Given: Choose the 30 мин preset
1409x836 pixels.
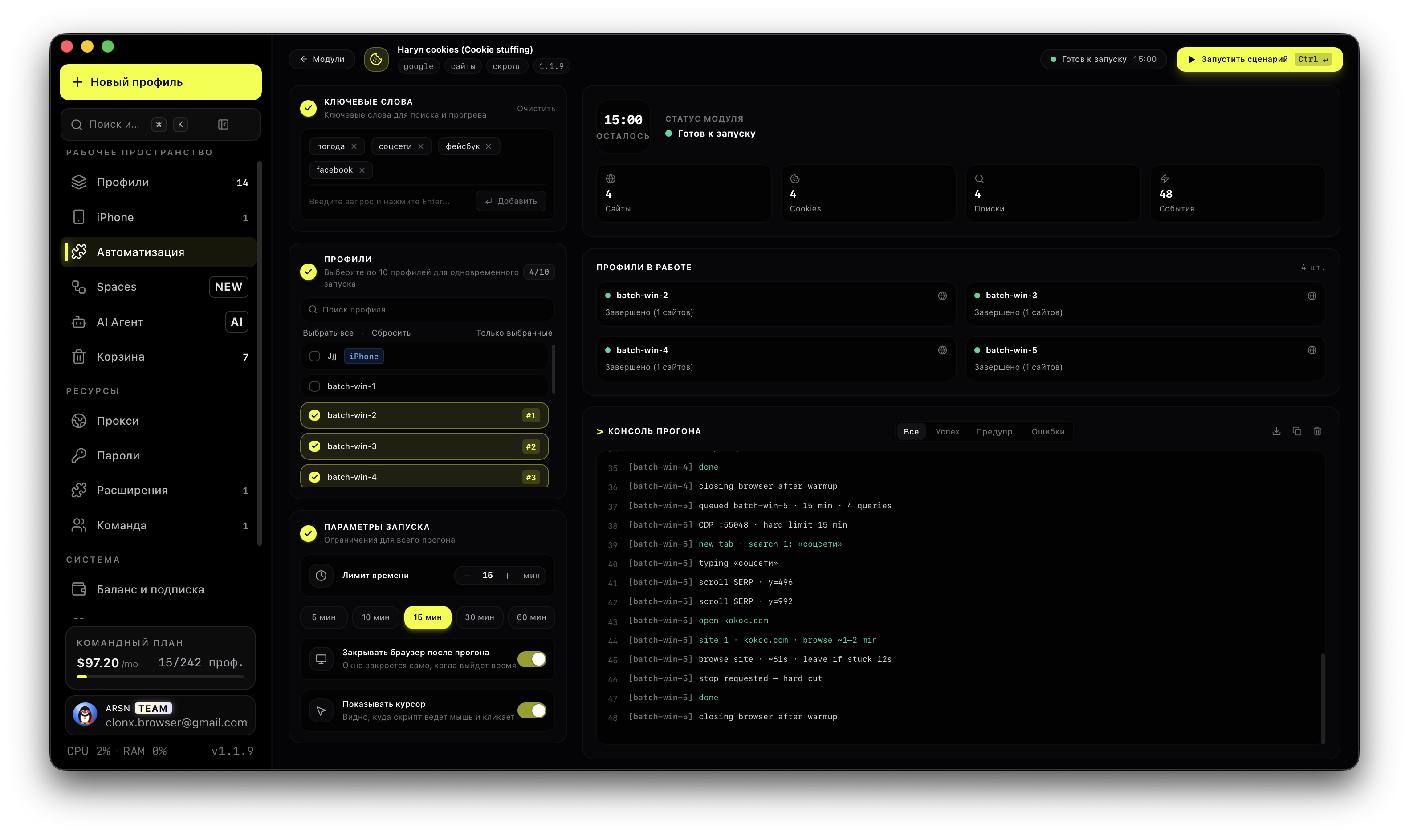Looking at the screenshot, I should click(480, 617).
